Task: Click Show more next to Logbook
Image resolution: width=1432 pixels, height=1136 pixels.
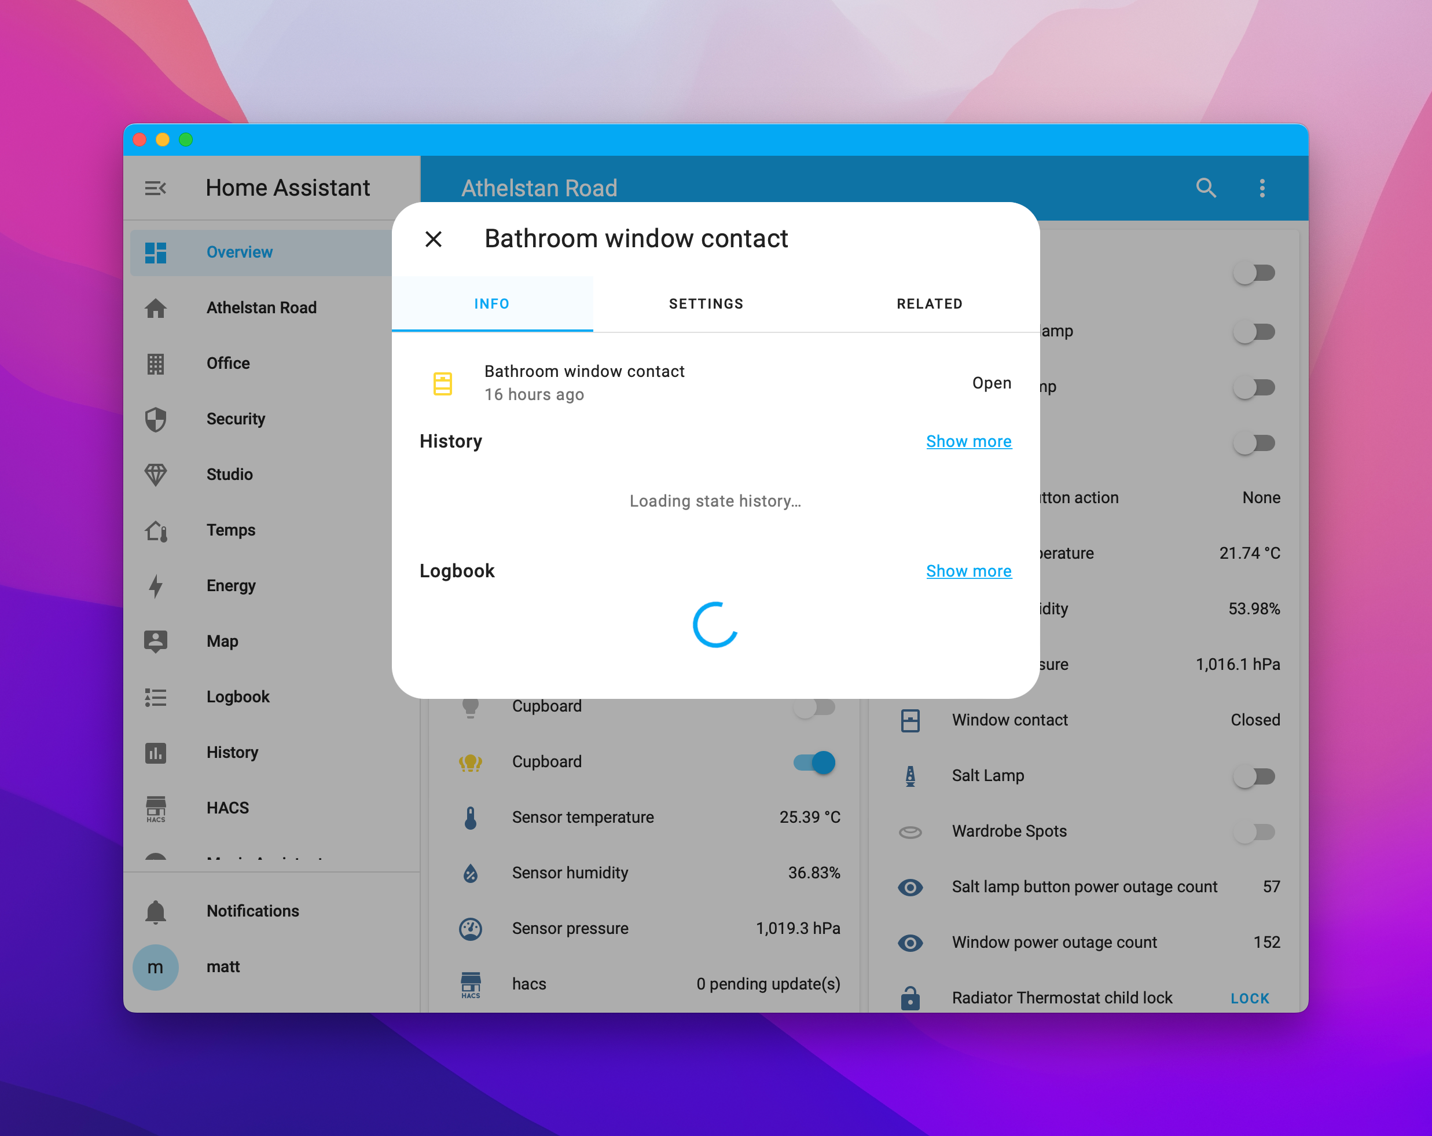Action: point(968,571)
